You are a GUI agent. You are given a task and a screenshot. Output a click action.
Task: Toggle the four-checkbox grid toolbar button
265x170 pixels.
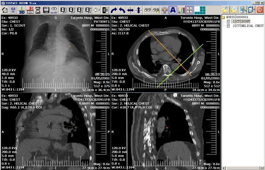pos(190,10)
